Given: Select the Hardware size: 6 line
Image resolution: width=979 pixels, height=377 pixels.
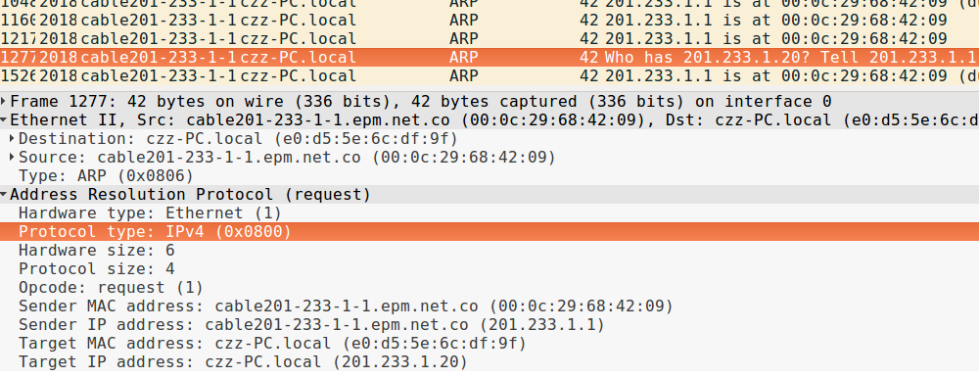Looking at the screenshot, I should [x=489, y=251].
